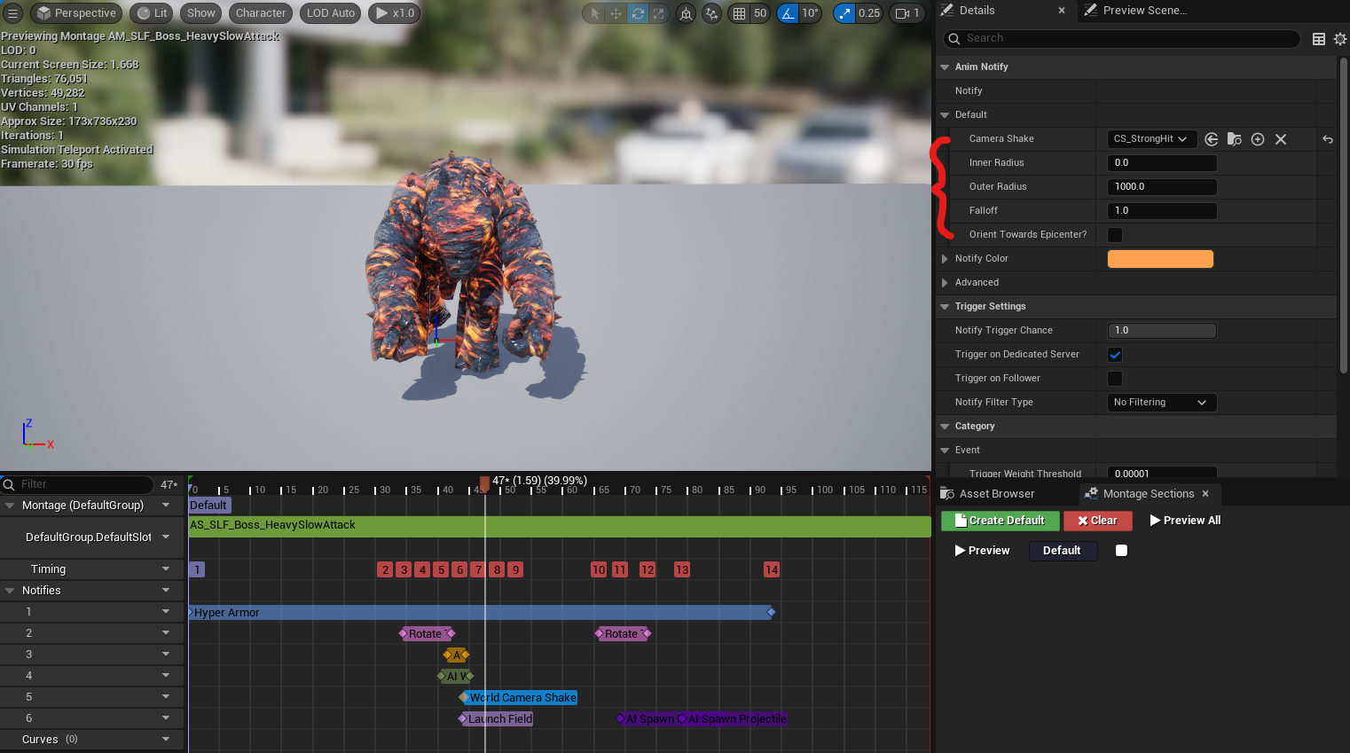Screen dimensions: 1350x753
Task: Open the orange Notify Color swatch
Action: [x=1160, y=259]
